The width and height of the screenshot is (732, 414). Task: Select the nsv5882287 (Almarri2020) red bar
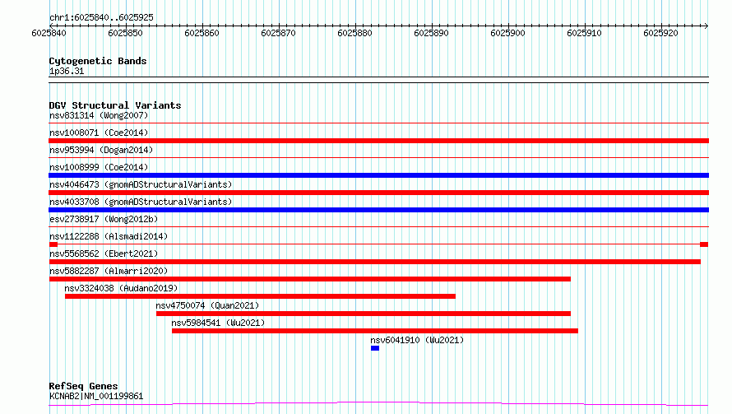pyautogui.click(x=310, y=279)
